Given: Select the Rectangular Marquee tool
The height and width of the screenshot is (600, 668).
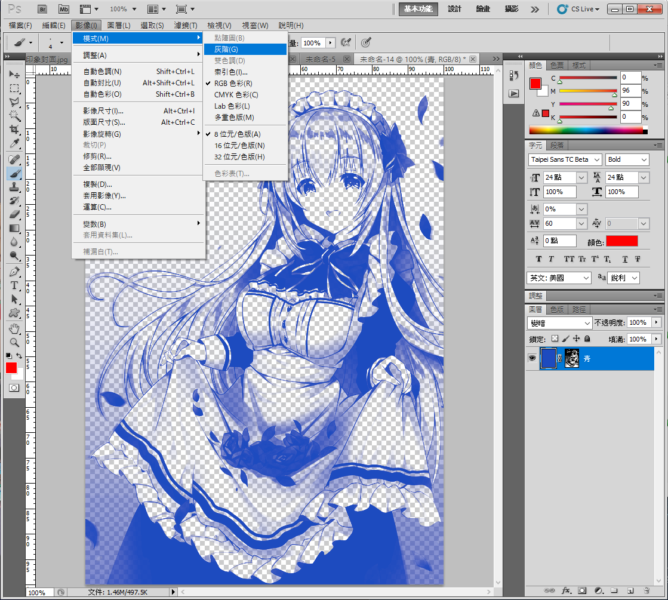Looking at the screenshot, I should coord(14,88).
